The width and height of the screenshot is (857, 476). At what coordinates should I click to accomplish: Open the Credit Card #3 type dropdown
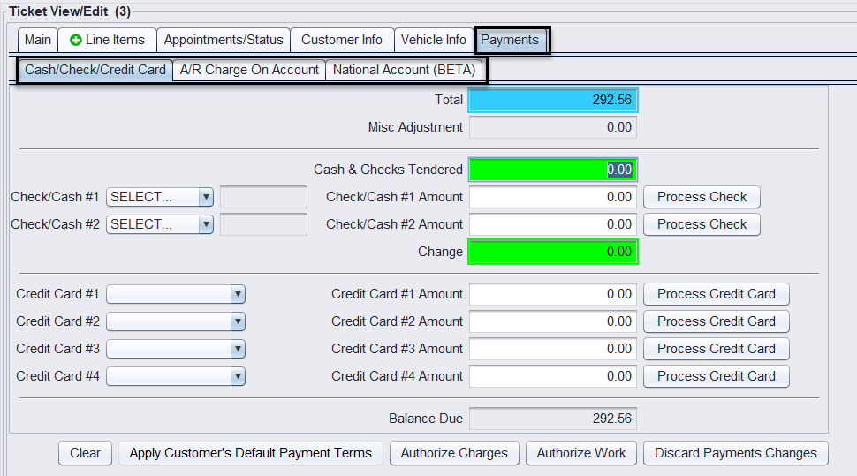point(176,349)
